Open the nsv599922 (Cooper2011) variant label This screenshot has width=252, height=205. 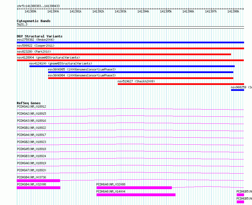[36, 46]
